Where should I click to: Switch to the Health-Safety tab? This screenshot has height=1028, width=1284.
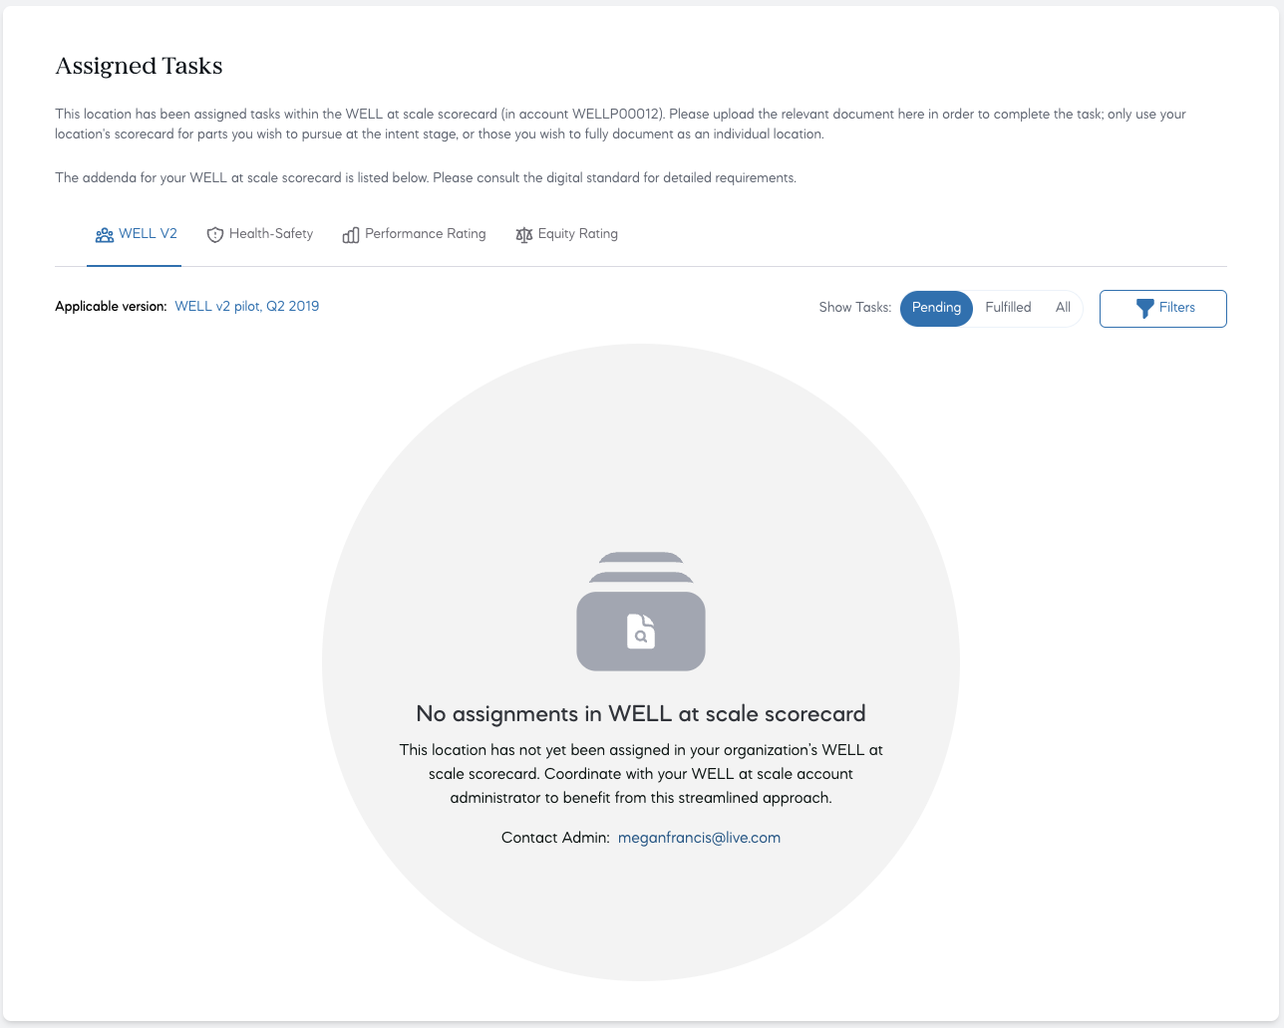tap(259, 234)
